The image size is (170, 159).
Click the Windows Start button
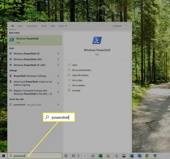[x=3, y=156]
